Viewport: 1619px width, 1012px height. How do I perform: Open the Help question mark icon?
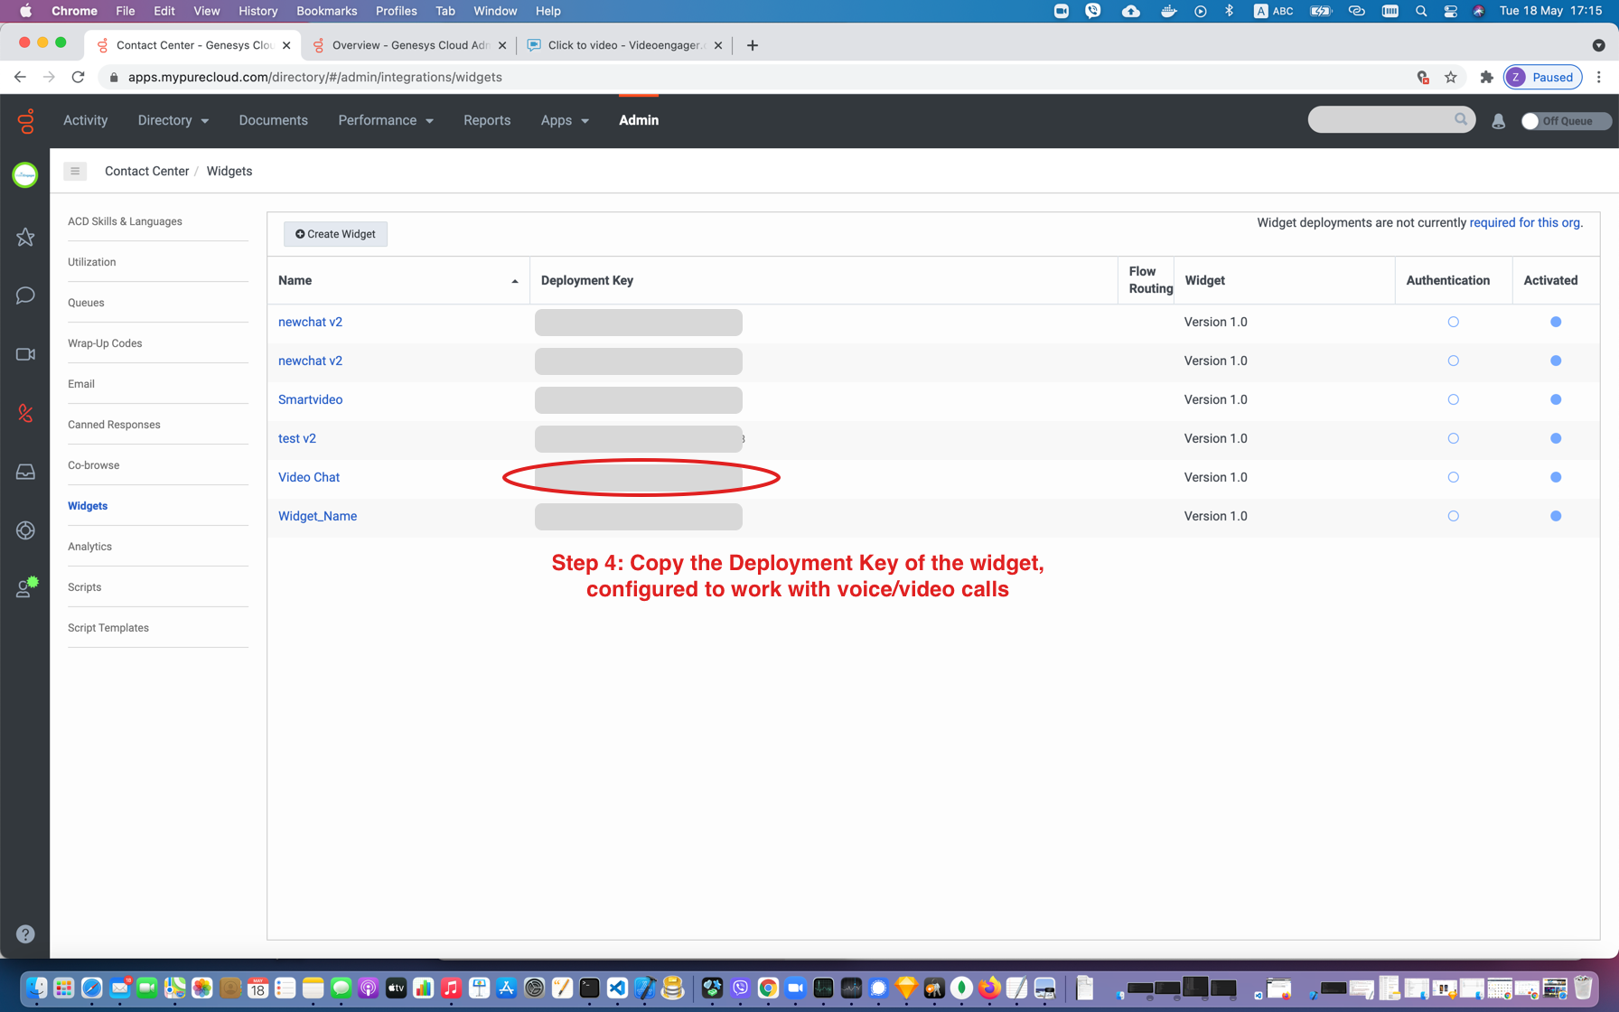(25, 933)
